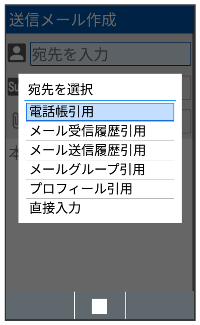The width and height of the screenshot is (200, 325).
Task: Select メールグループ引用 entry
Action: 100,170
